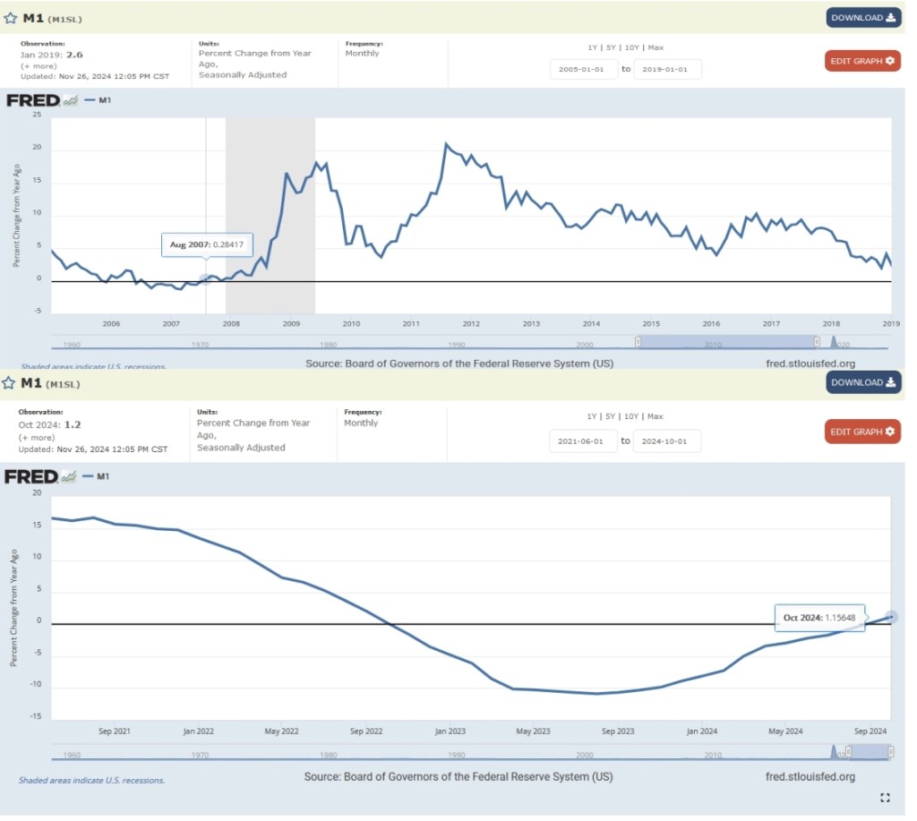917x821 pixels.
Task: Select 5Y range on the bottom chart
Action: [x=611, y=416]
